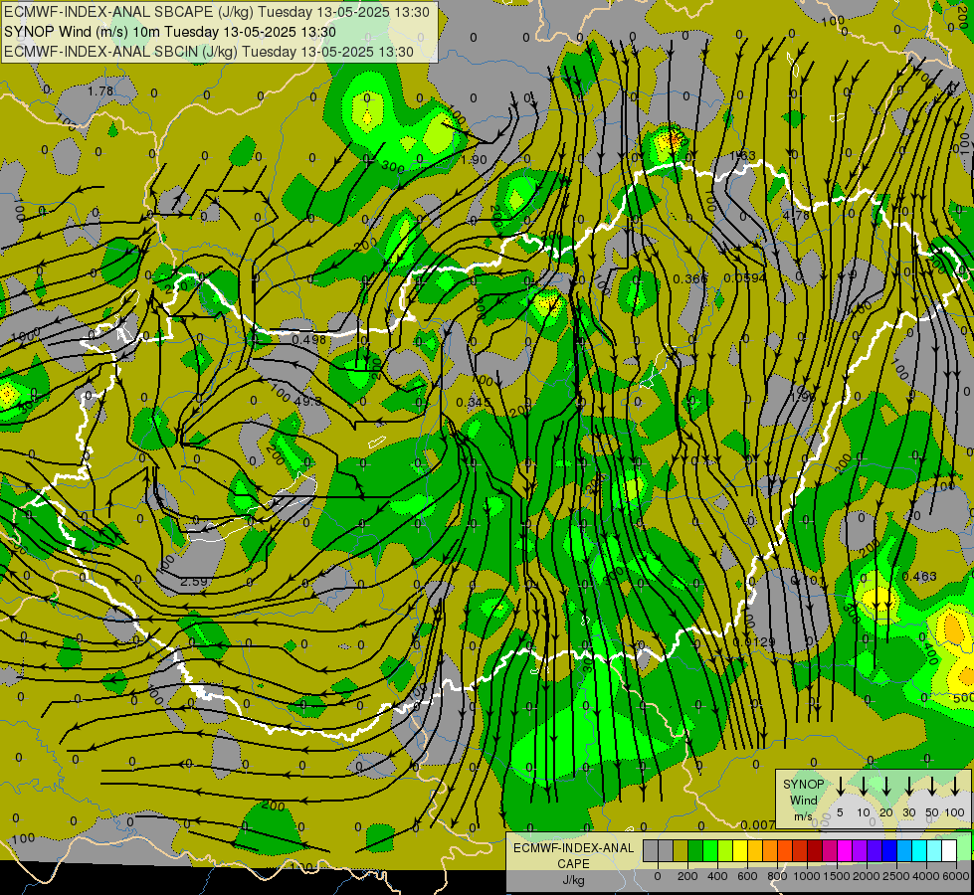Click the '49.3' map value

click(308, 401)
